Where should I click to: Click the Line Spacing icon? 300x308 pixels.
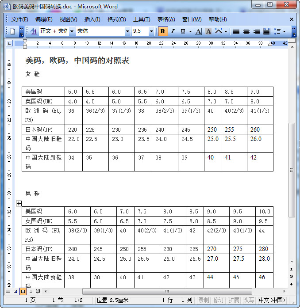point(277,31)
